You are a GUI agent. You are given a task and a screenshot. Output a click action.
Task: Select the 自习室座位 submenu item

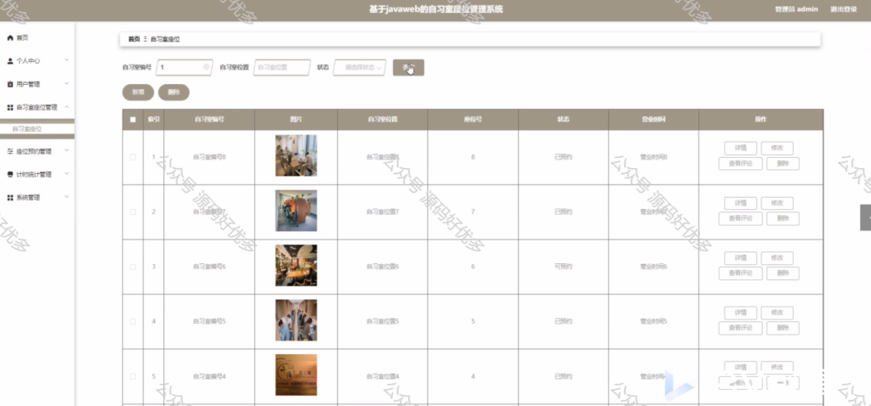tap(37, 128)
